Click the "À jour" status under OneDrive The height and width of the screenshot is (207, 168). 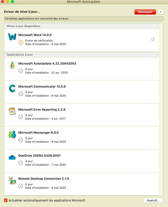(x=29, y=161)
